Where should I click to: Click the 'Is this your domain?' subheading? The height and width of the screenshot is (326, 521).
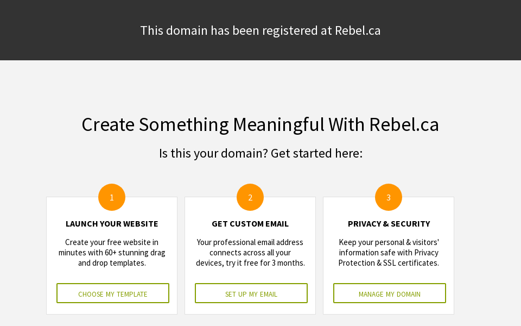pyautogui.click(x=260, y=153)
